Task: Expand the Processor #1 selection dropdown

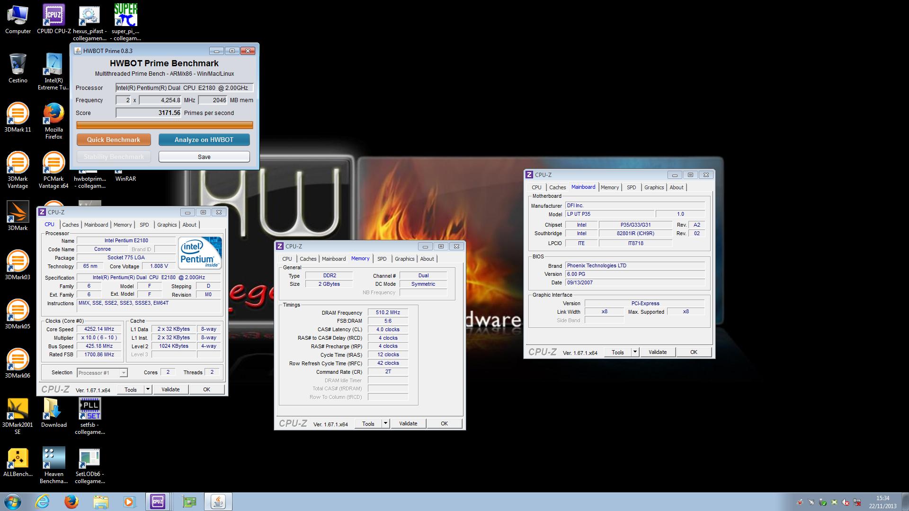Action: [x=123, y=373]
